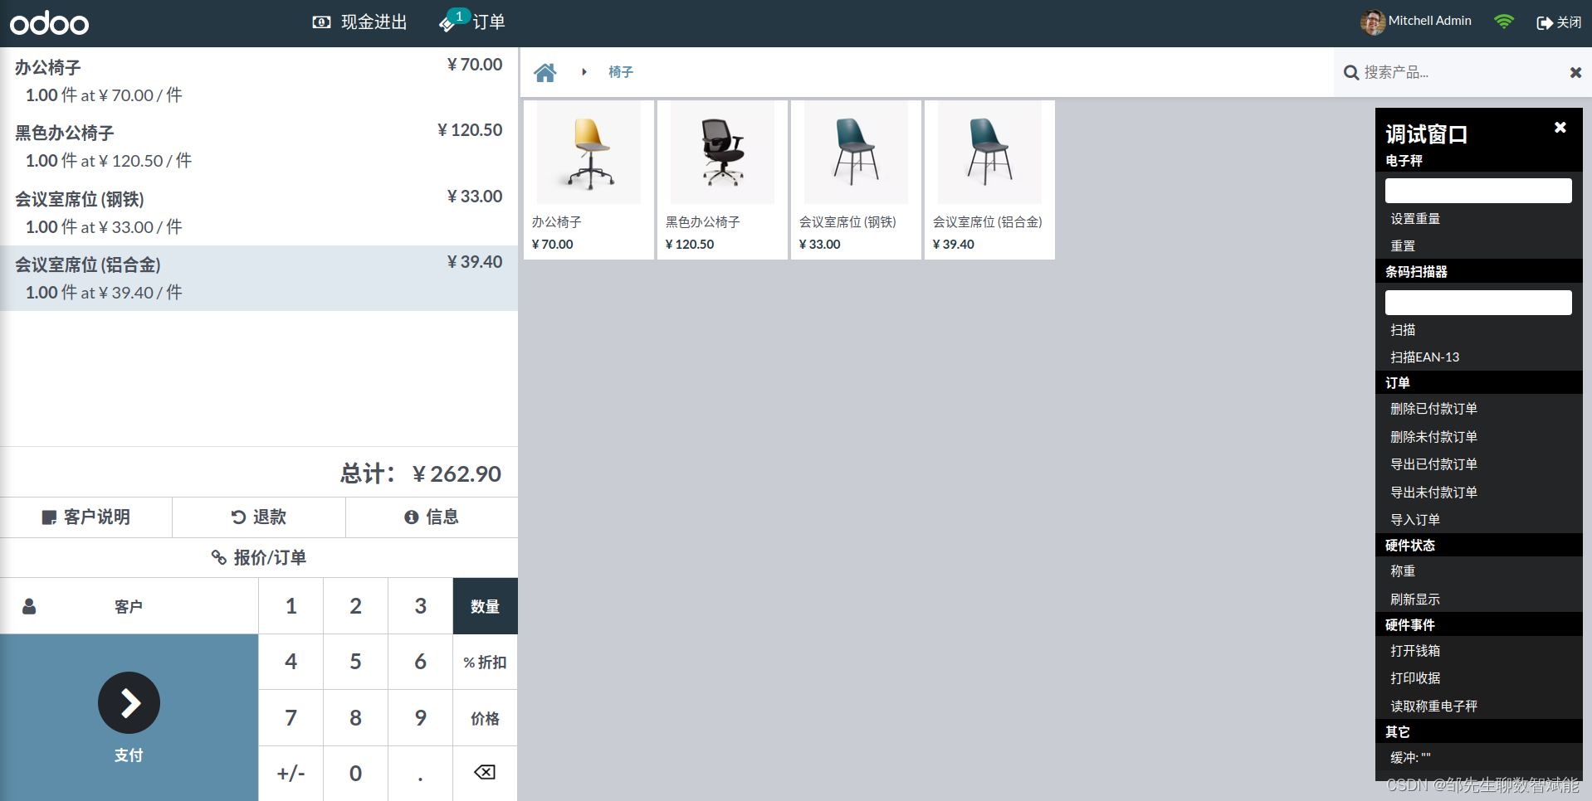The width and height of the screenshot is (1592, 801).
Task: Select the 会议室席位 (铝合金) order line
Action: coord(259,278)
